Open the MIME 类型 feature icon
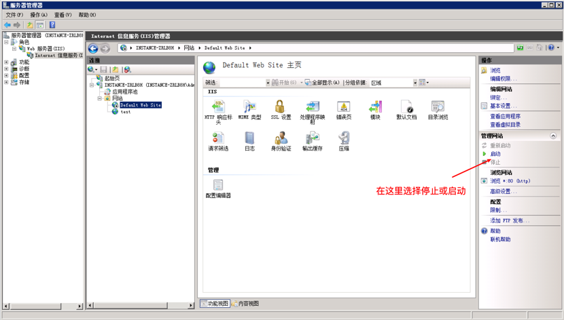This screenshot has height=320, width=564. (249, 106)
